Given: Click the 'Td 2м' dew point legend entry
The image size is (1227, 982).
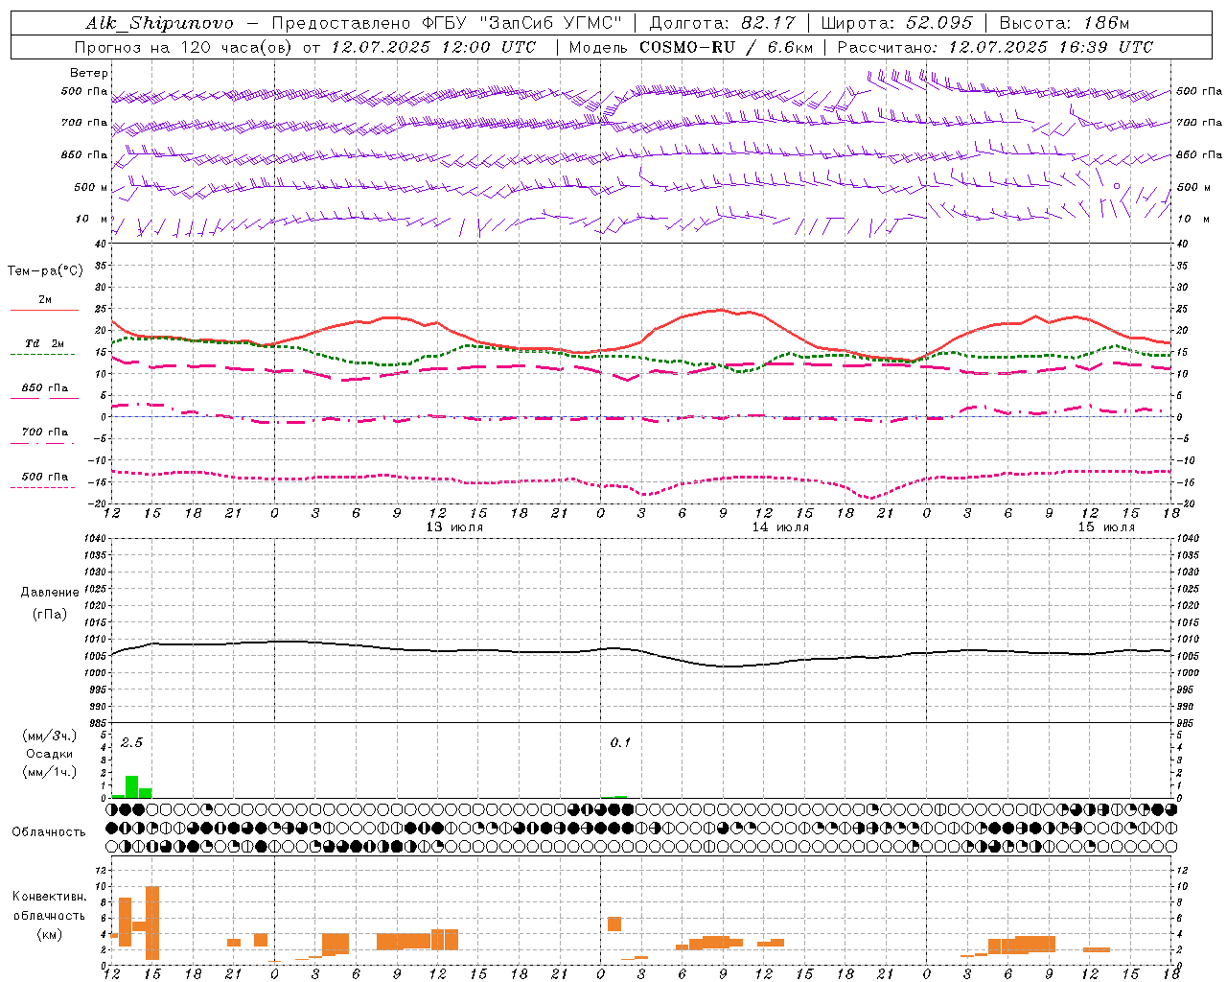Looking at the screenshot, I should pyautogui.click(x=45, y=343).
